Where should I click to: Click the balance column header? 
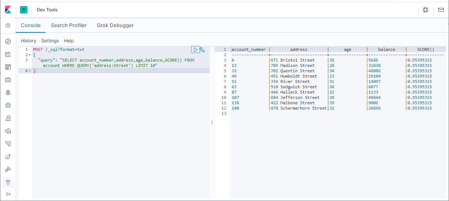pyautogui.click(x=387, y=50)
